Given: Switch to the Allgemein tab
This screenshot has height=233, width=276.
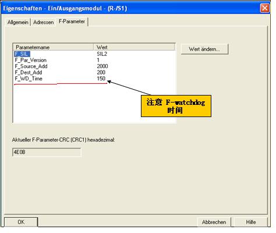Looking at the screenshot, I should coord(18,22).
